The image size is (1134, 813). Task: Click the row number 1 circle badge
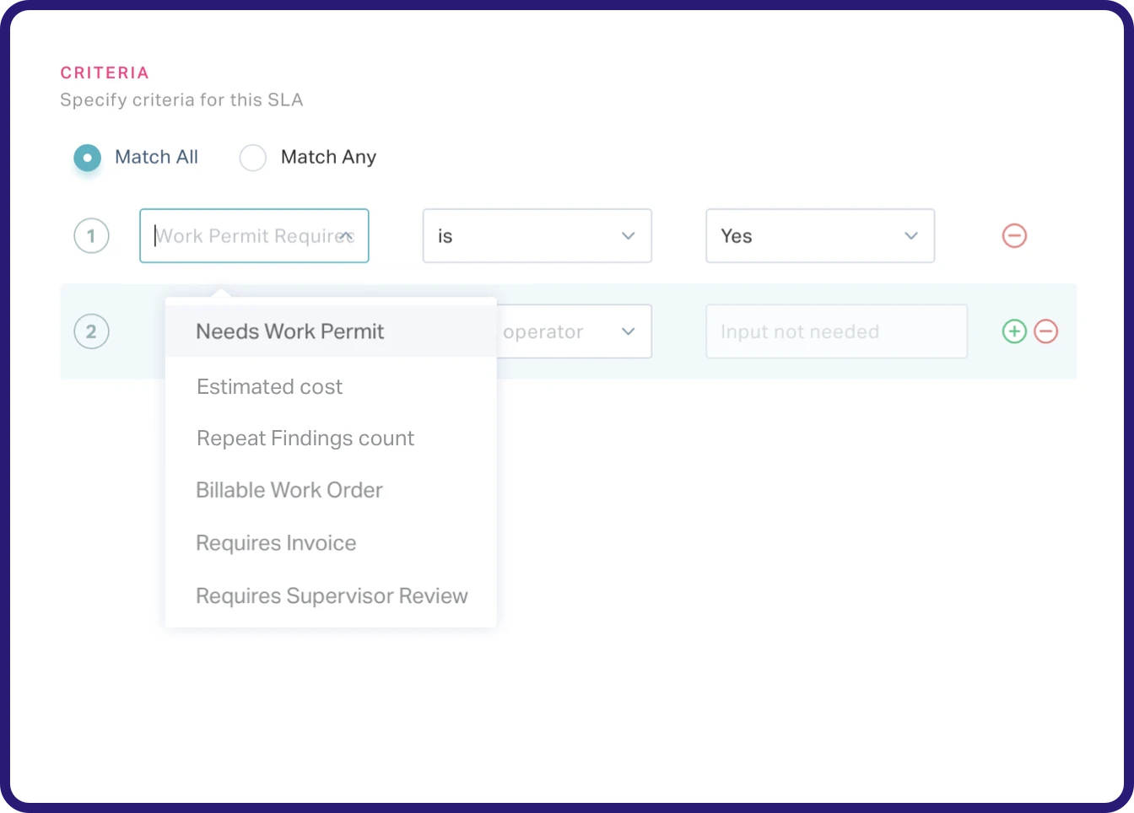pos(91,236)
